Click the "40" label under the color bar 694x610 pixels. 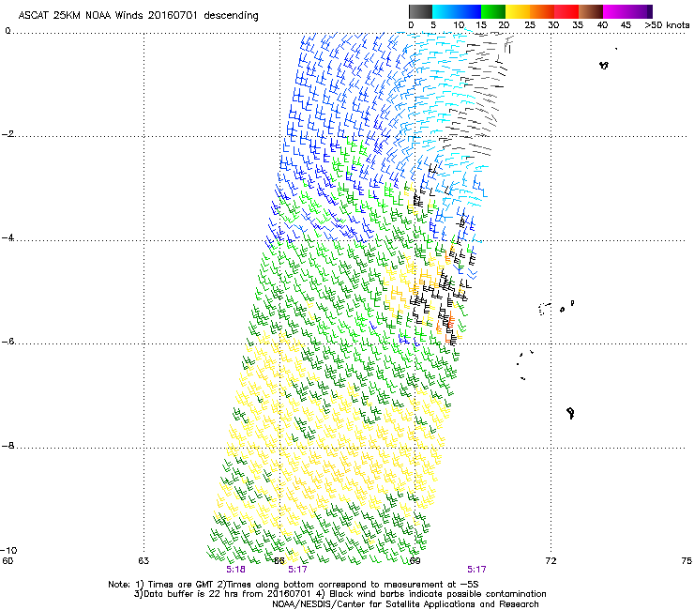(602, 25)
